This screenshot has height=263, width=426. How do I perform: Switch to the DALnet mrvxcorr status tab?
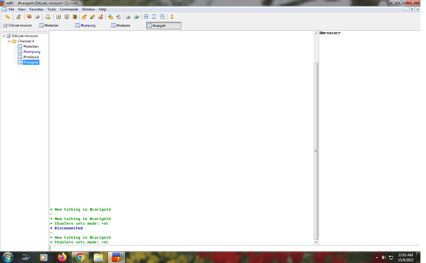[18, 25]
